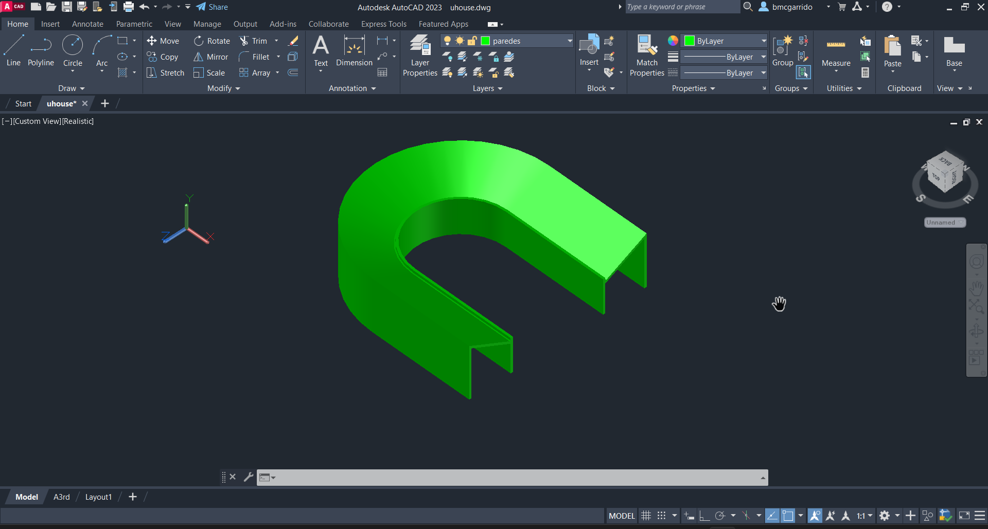
Task: Switch to the Annotate ribbon tab
Action: 87,24
